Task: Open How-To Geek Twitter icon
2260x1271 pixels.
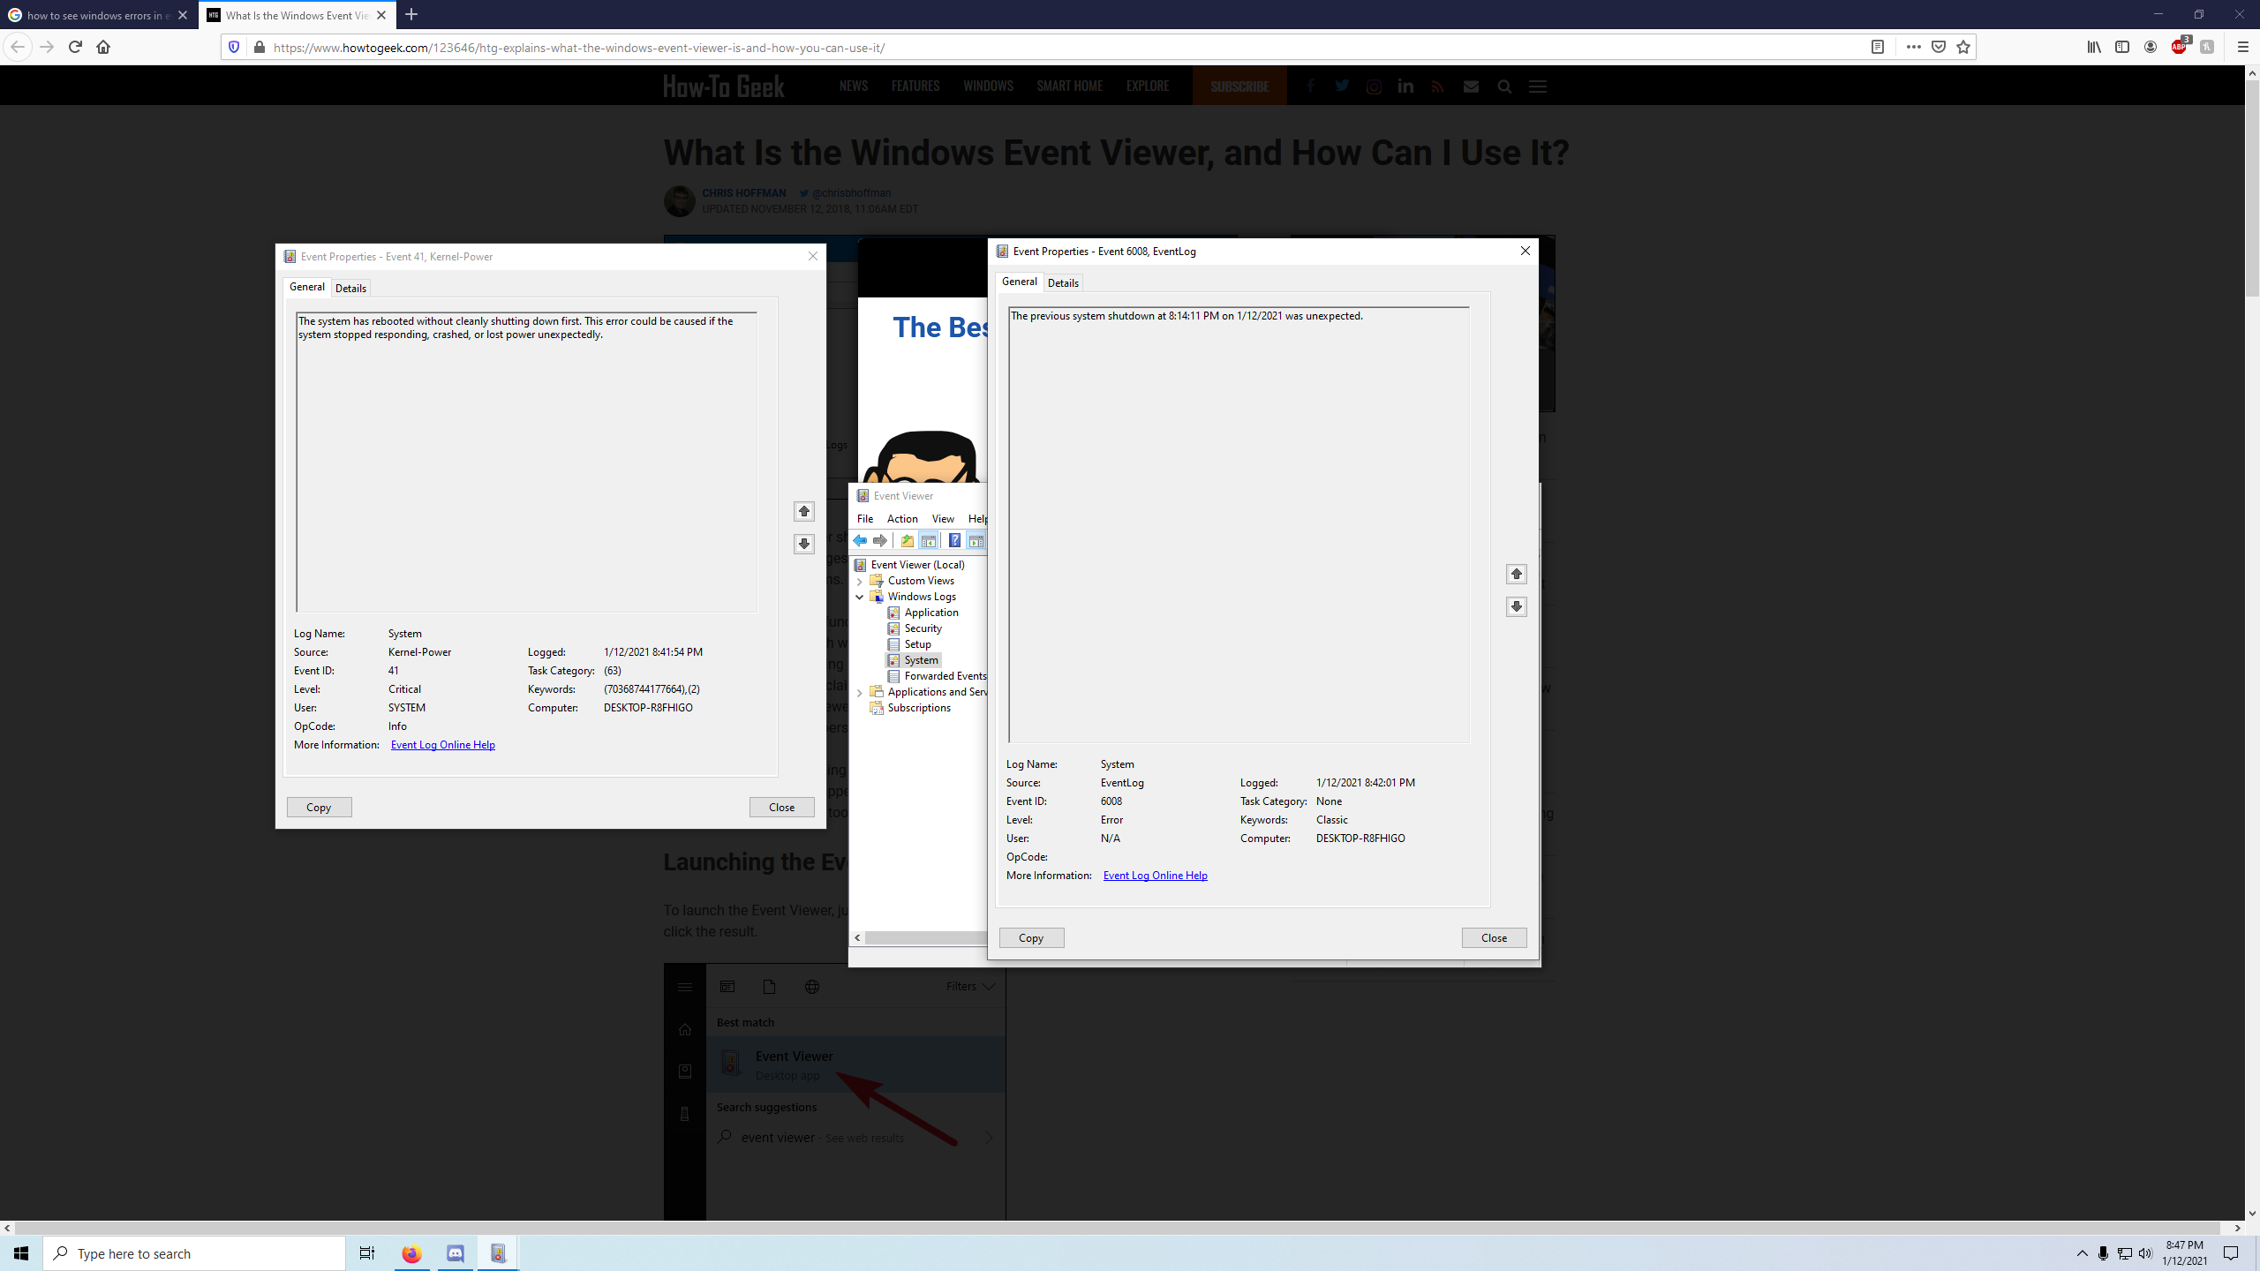Action: click(1342, 86)
